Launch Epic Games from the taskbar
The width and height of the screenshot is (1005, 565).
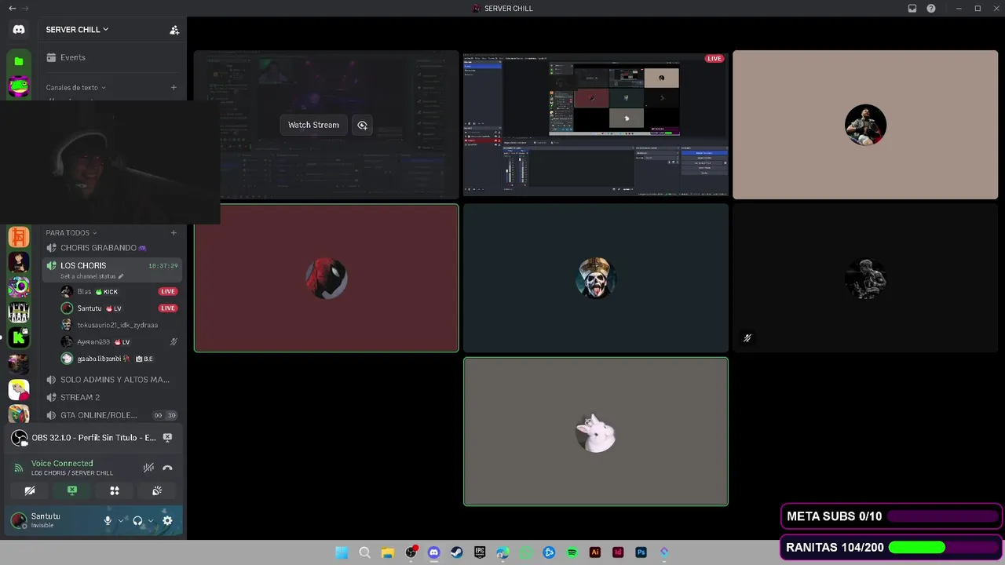480,552
